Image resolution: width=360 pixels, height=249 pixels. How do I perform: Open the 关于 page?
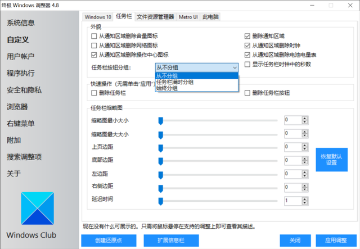[x=13, y=174]
